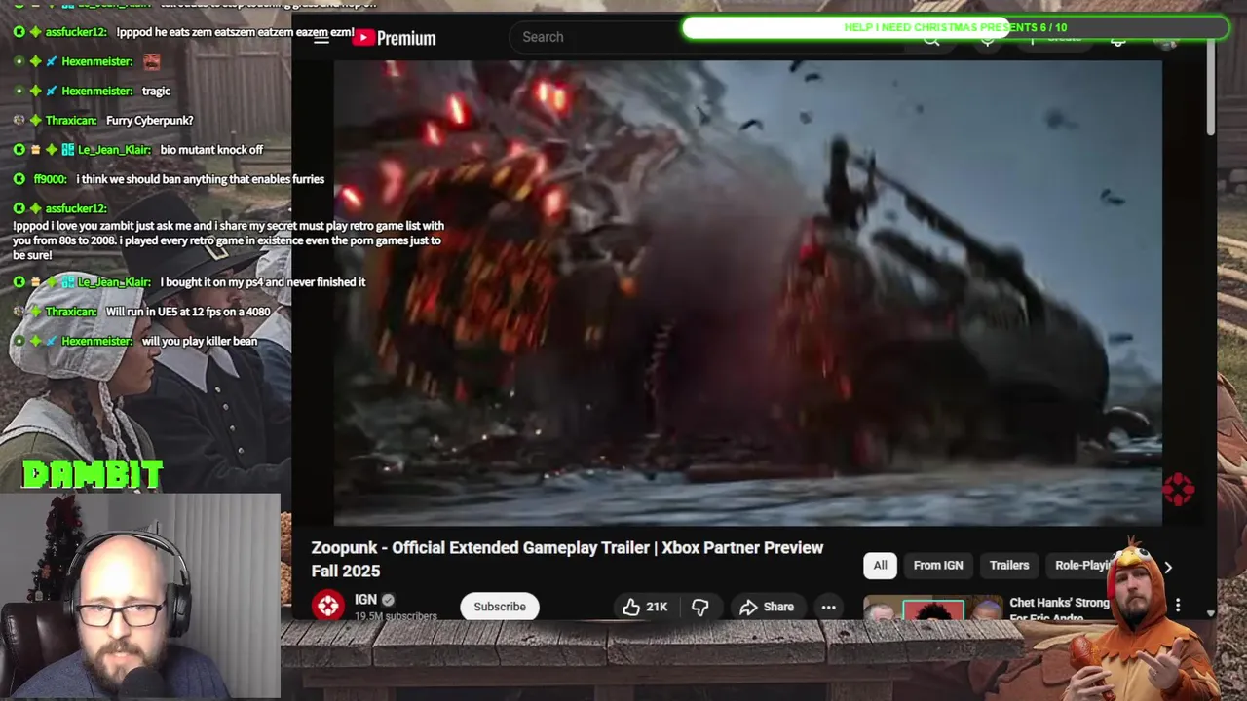1247x701 pixels.
Task: Click chat message 'I bought it on my ps4'
Action: point(263,282)
